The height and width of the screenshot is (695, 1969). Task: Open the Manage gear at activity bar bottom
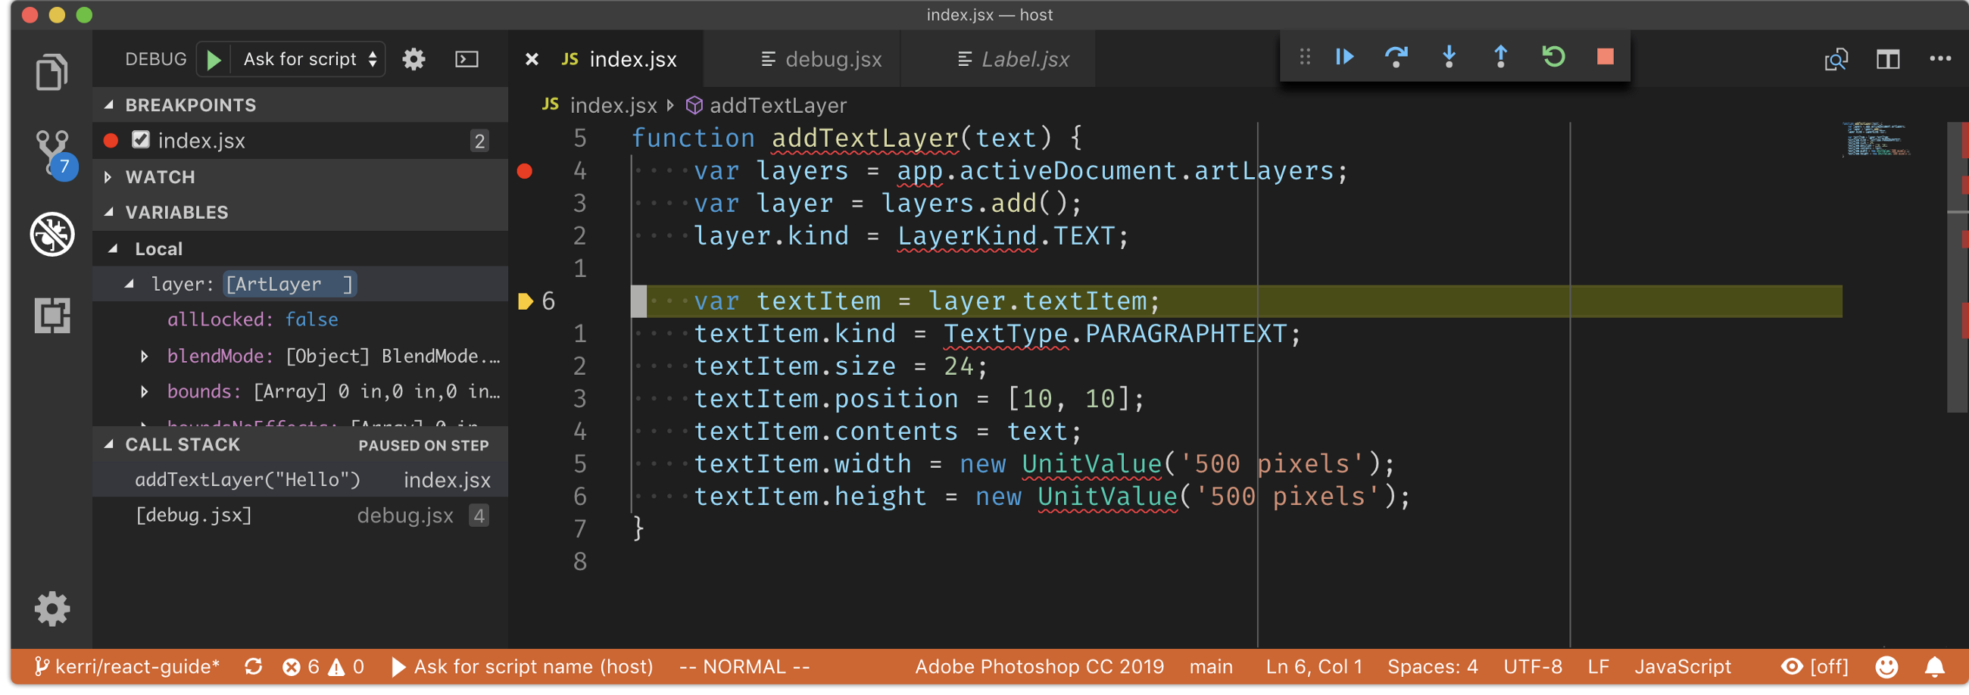click(x=52, y=609)
